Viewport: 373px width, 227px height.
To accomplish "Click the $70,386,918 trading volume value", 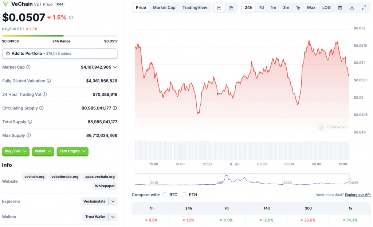I will coord(105,95).
